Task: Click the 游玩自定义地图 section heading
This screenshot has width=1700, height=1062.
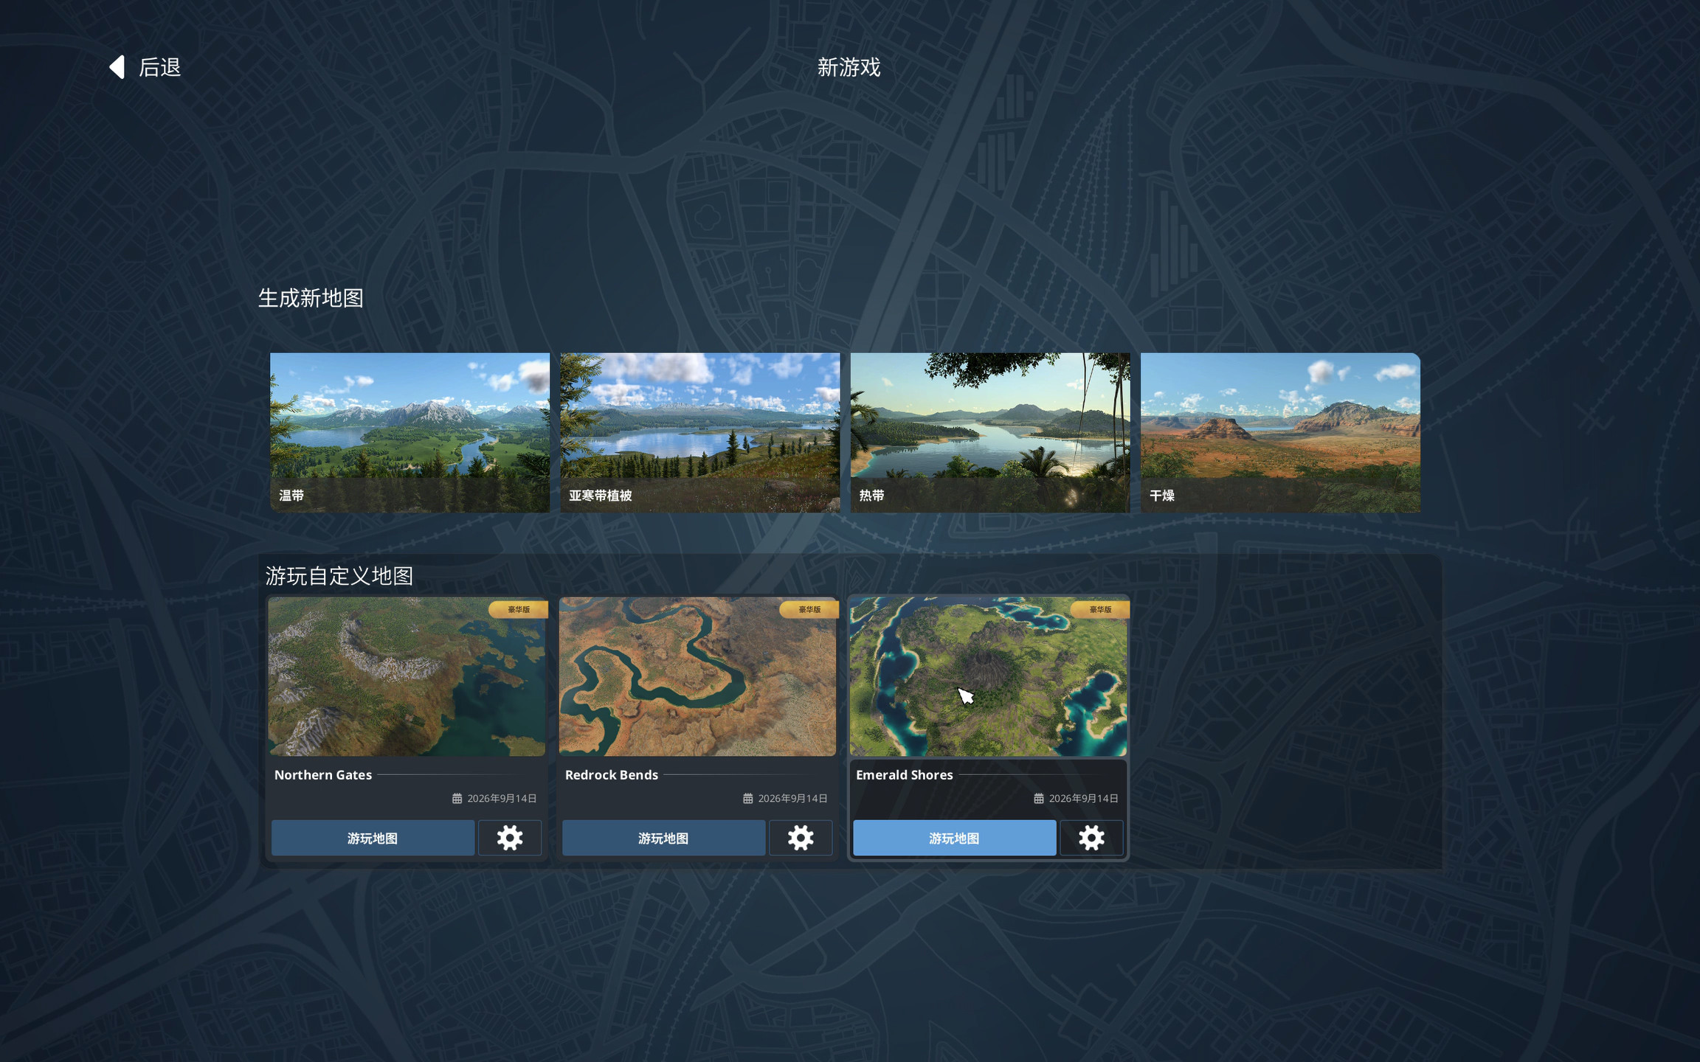Action: 339,576
